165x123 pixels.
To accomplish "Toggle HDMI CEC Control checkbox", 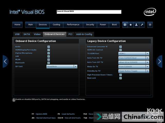I will click(x=121, y=50).
